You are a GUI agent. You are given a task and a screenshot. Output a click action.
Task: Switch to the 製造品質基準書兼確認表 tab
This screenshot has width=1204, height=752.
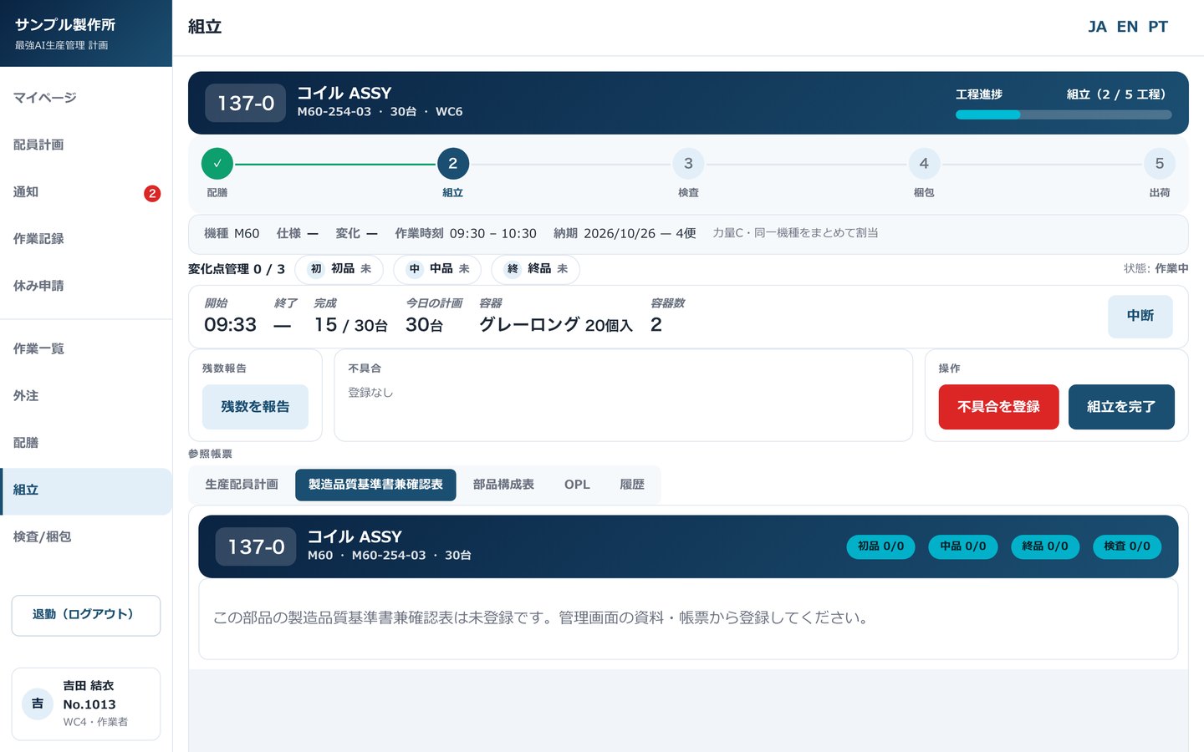(375, 485)
